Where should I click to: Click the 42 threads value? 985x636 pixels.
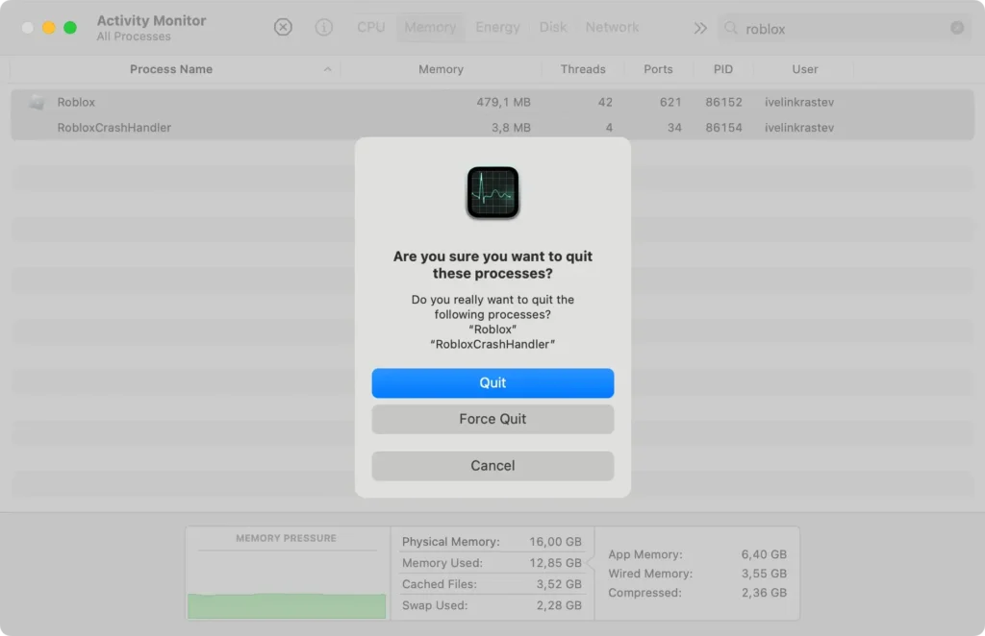pos(605,102)
